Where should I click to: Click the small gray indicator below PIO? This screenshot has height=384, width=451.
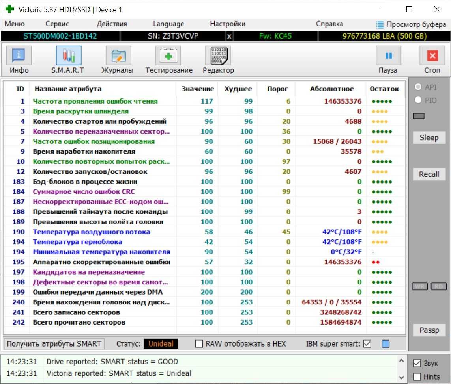click(419, 116)
